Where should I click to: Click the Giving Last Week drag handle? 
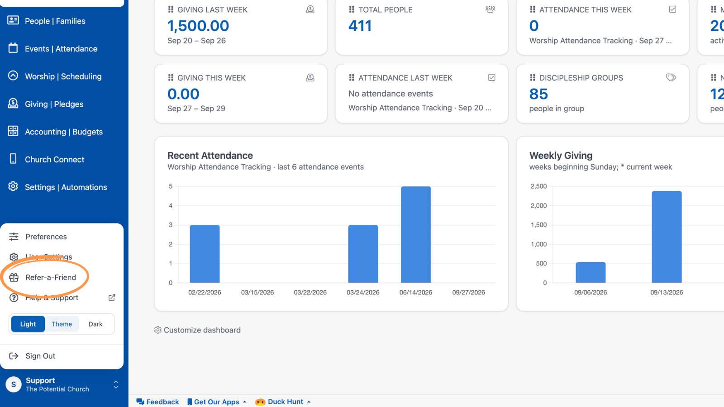[171, 9]
